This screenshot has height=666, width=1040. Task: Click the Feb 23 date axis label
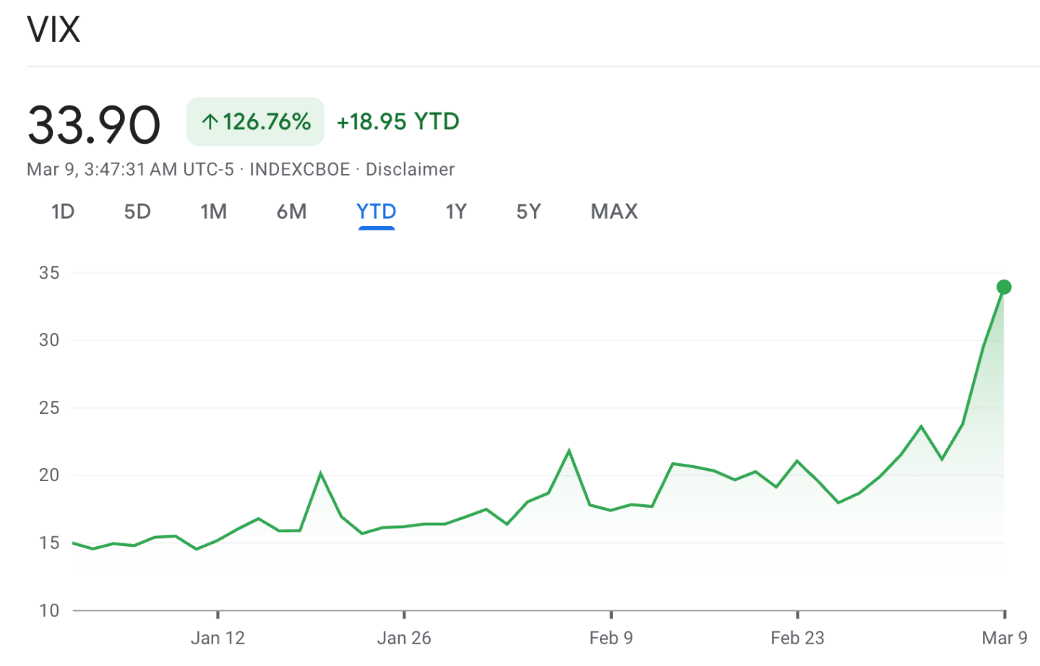(x=797, y=638)
